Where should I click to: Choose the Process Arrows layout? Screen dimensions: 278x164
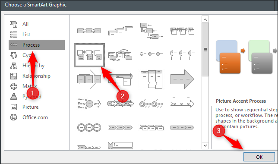click(x=120, y=104)
